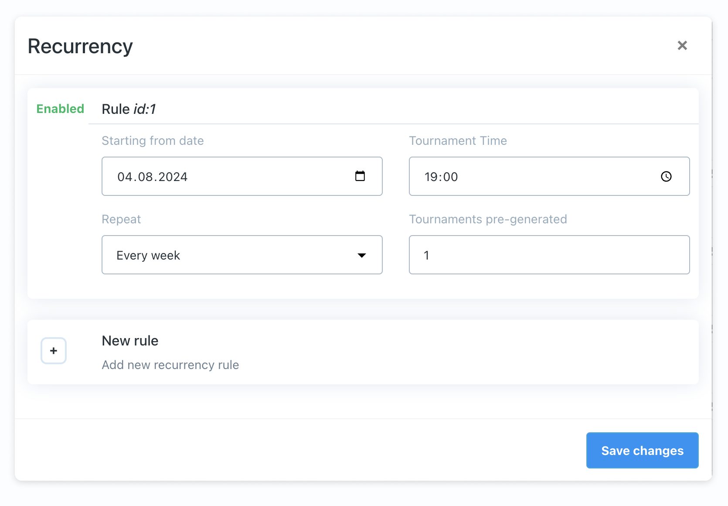This screenshot has width=728, height=506.
Task: Click the Enabled status of Rule id:1
Action: (60, 109)
